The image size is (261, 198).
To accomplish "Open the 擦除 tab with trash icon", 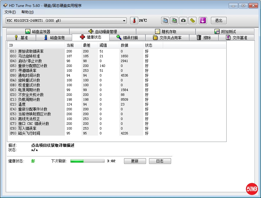I will (x=204, y=38).
